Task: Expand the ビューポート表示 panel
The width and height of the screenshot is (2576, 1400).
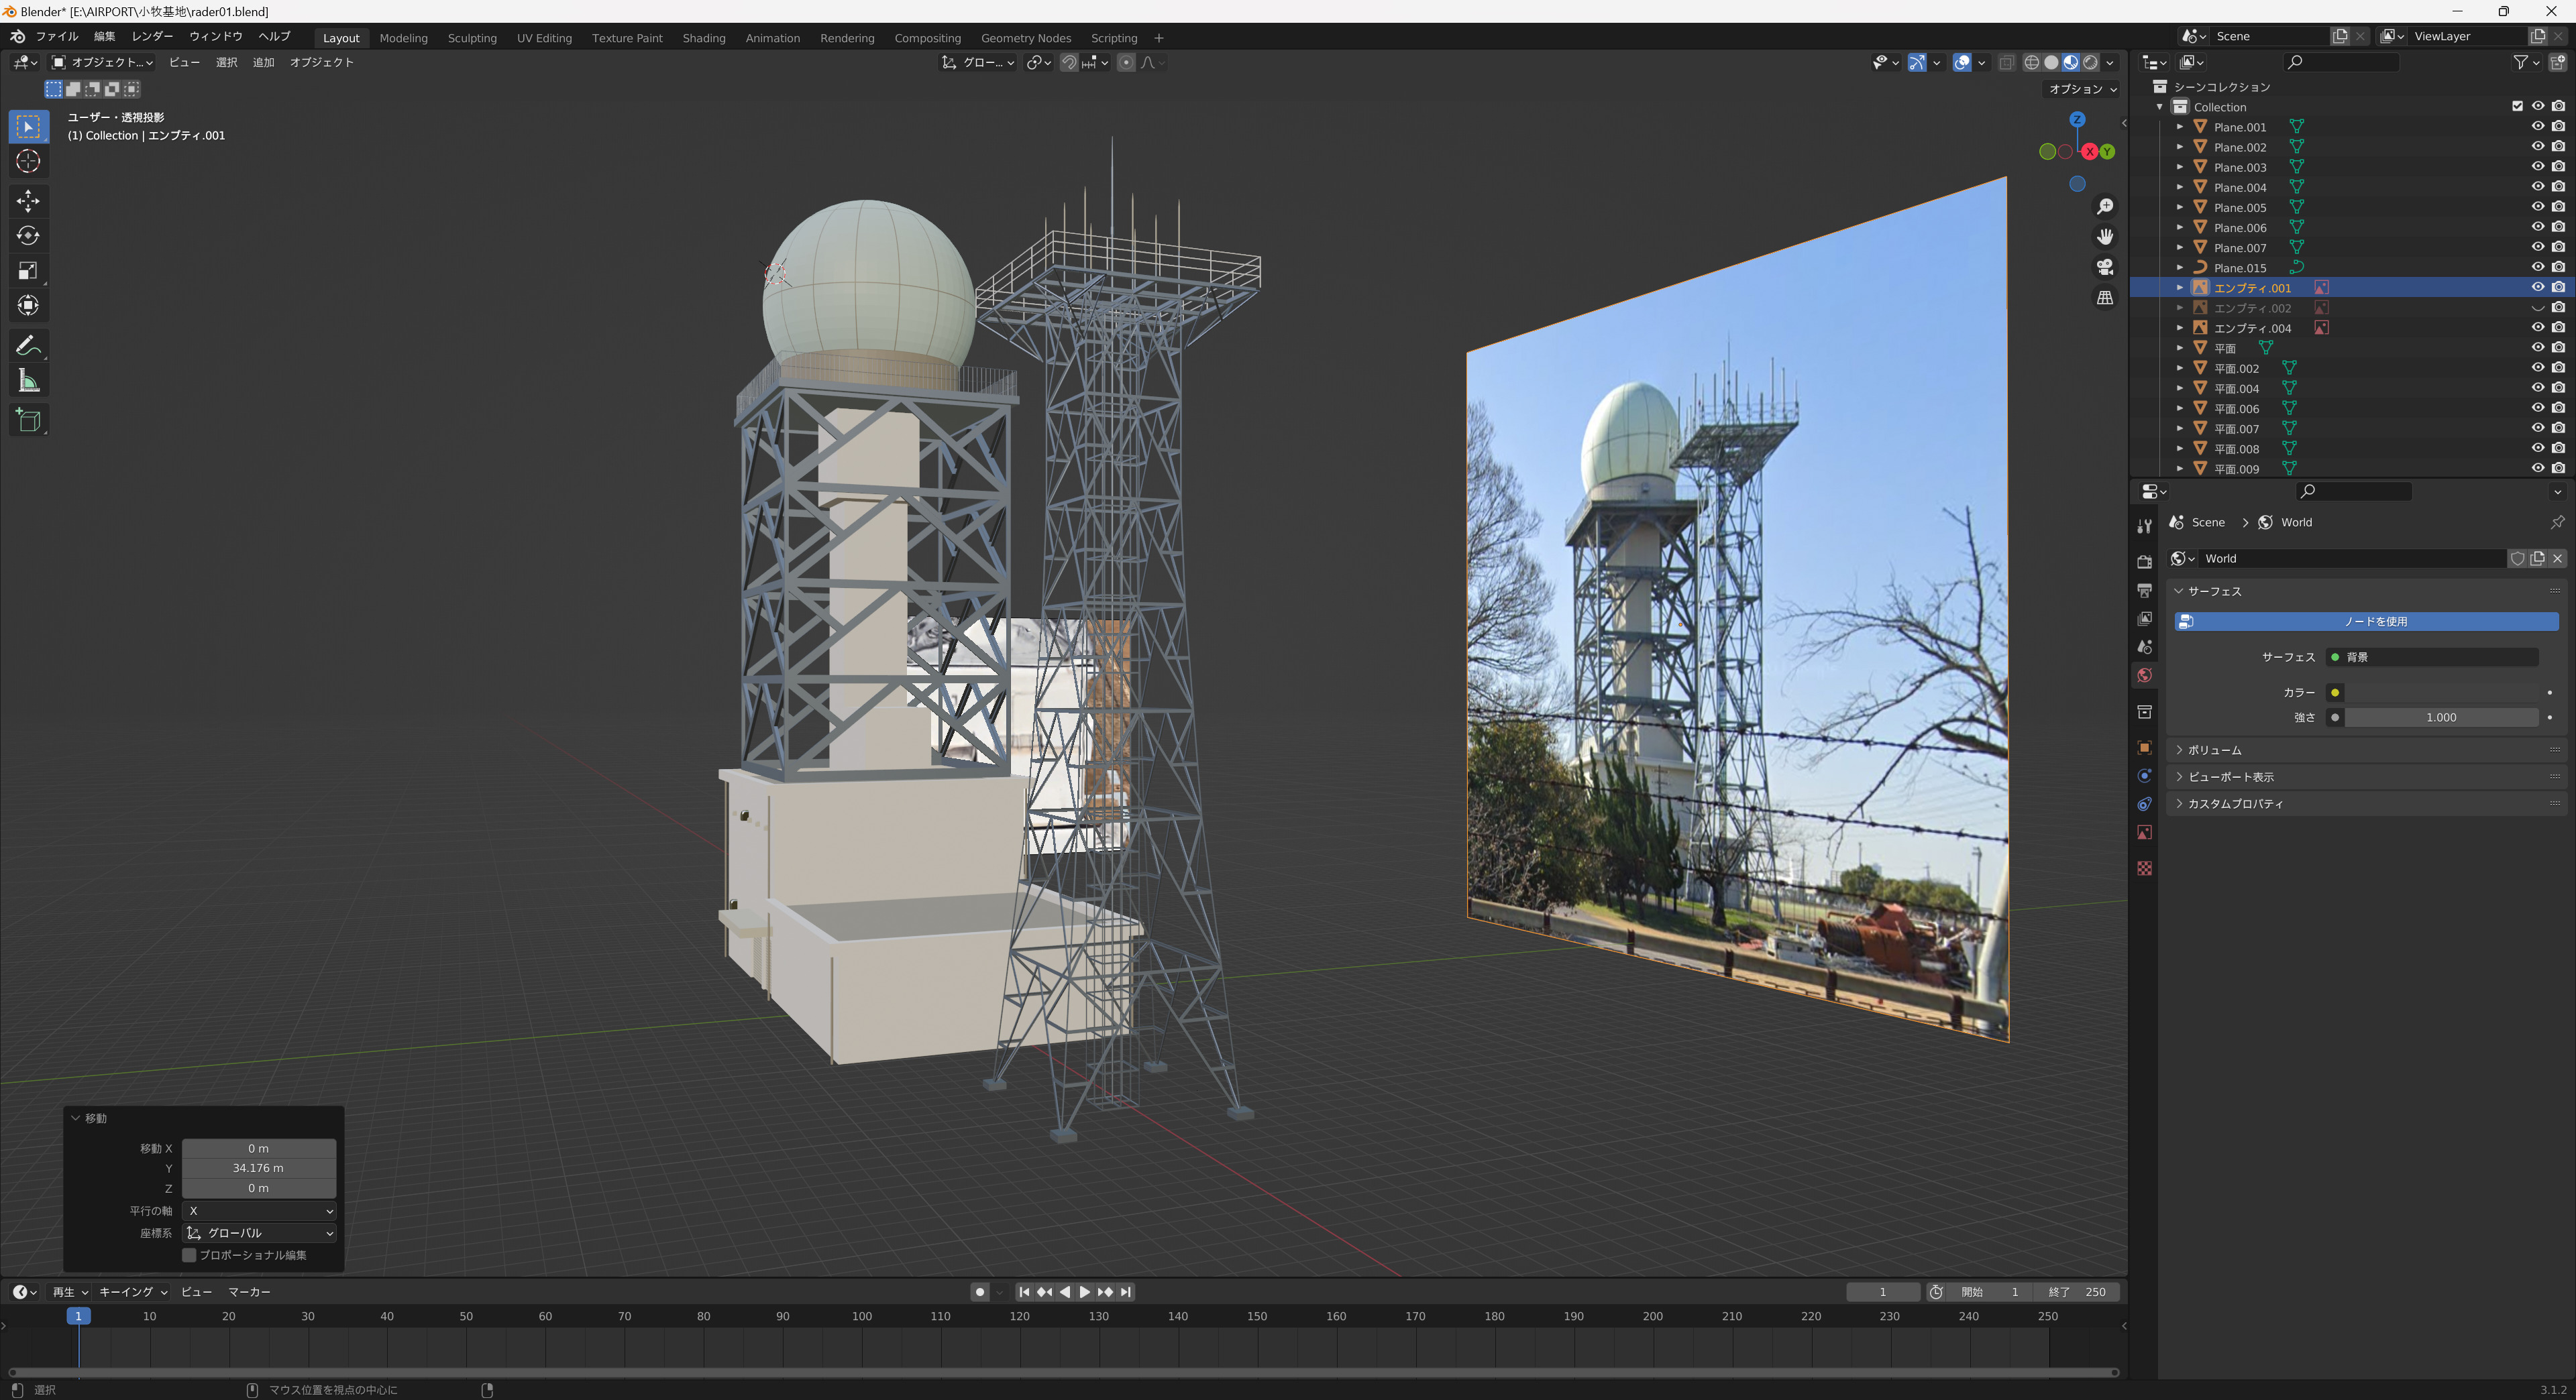Action: tap(2365, 776)
